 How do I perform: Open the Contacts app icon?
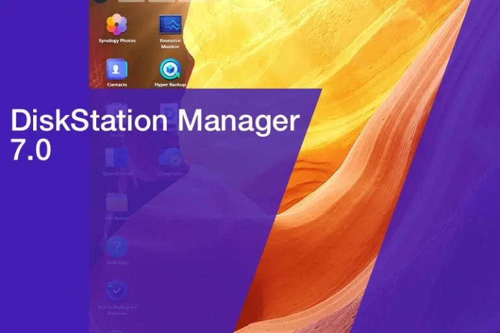tap(117, 69)
